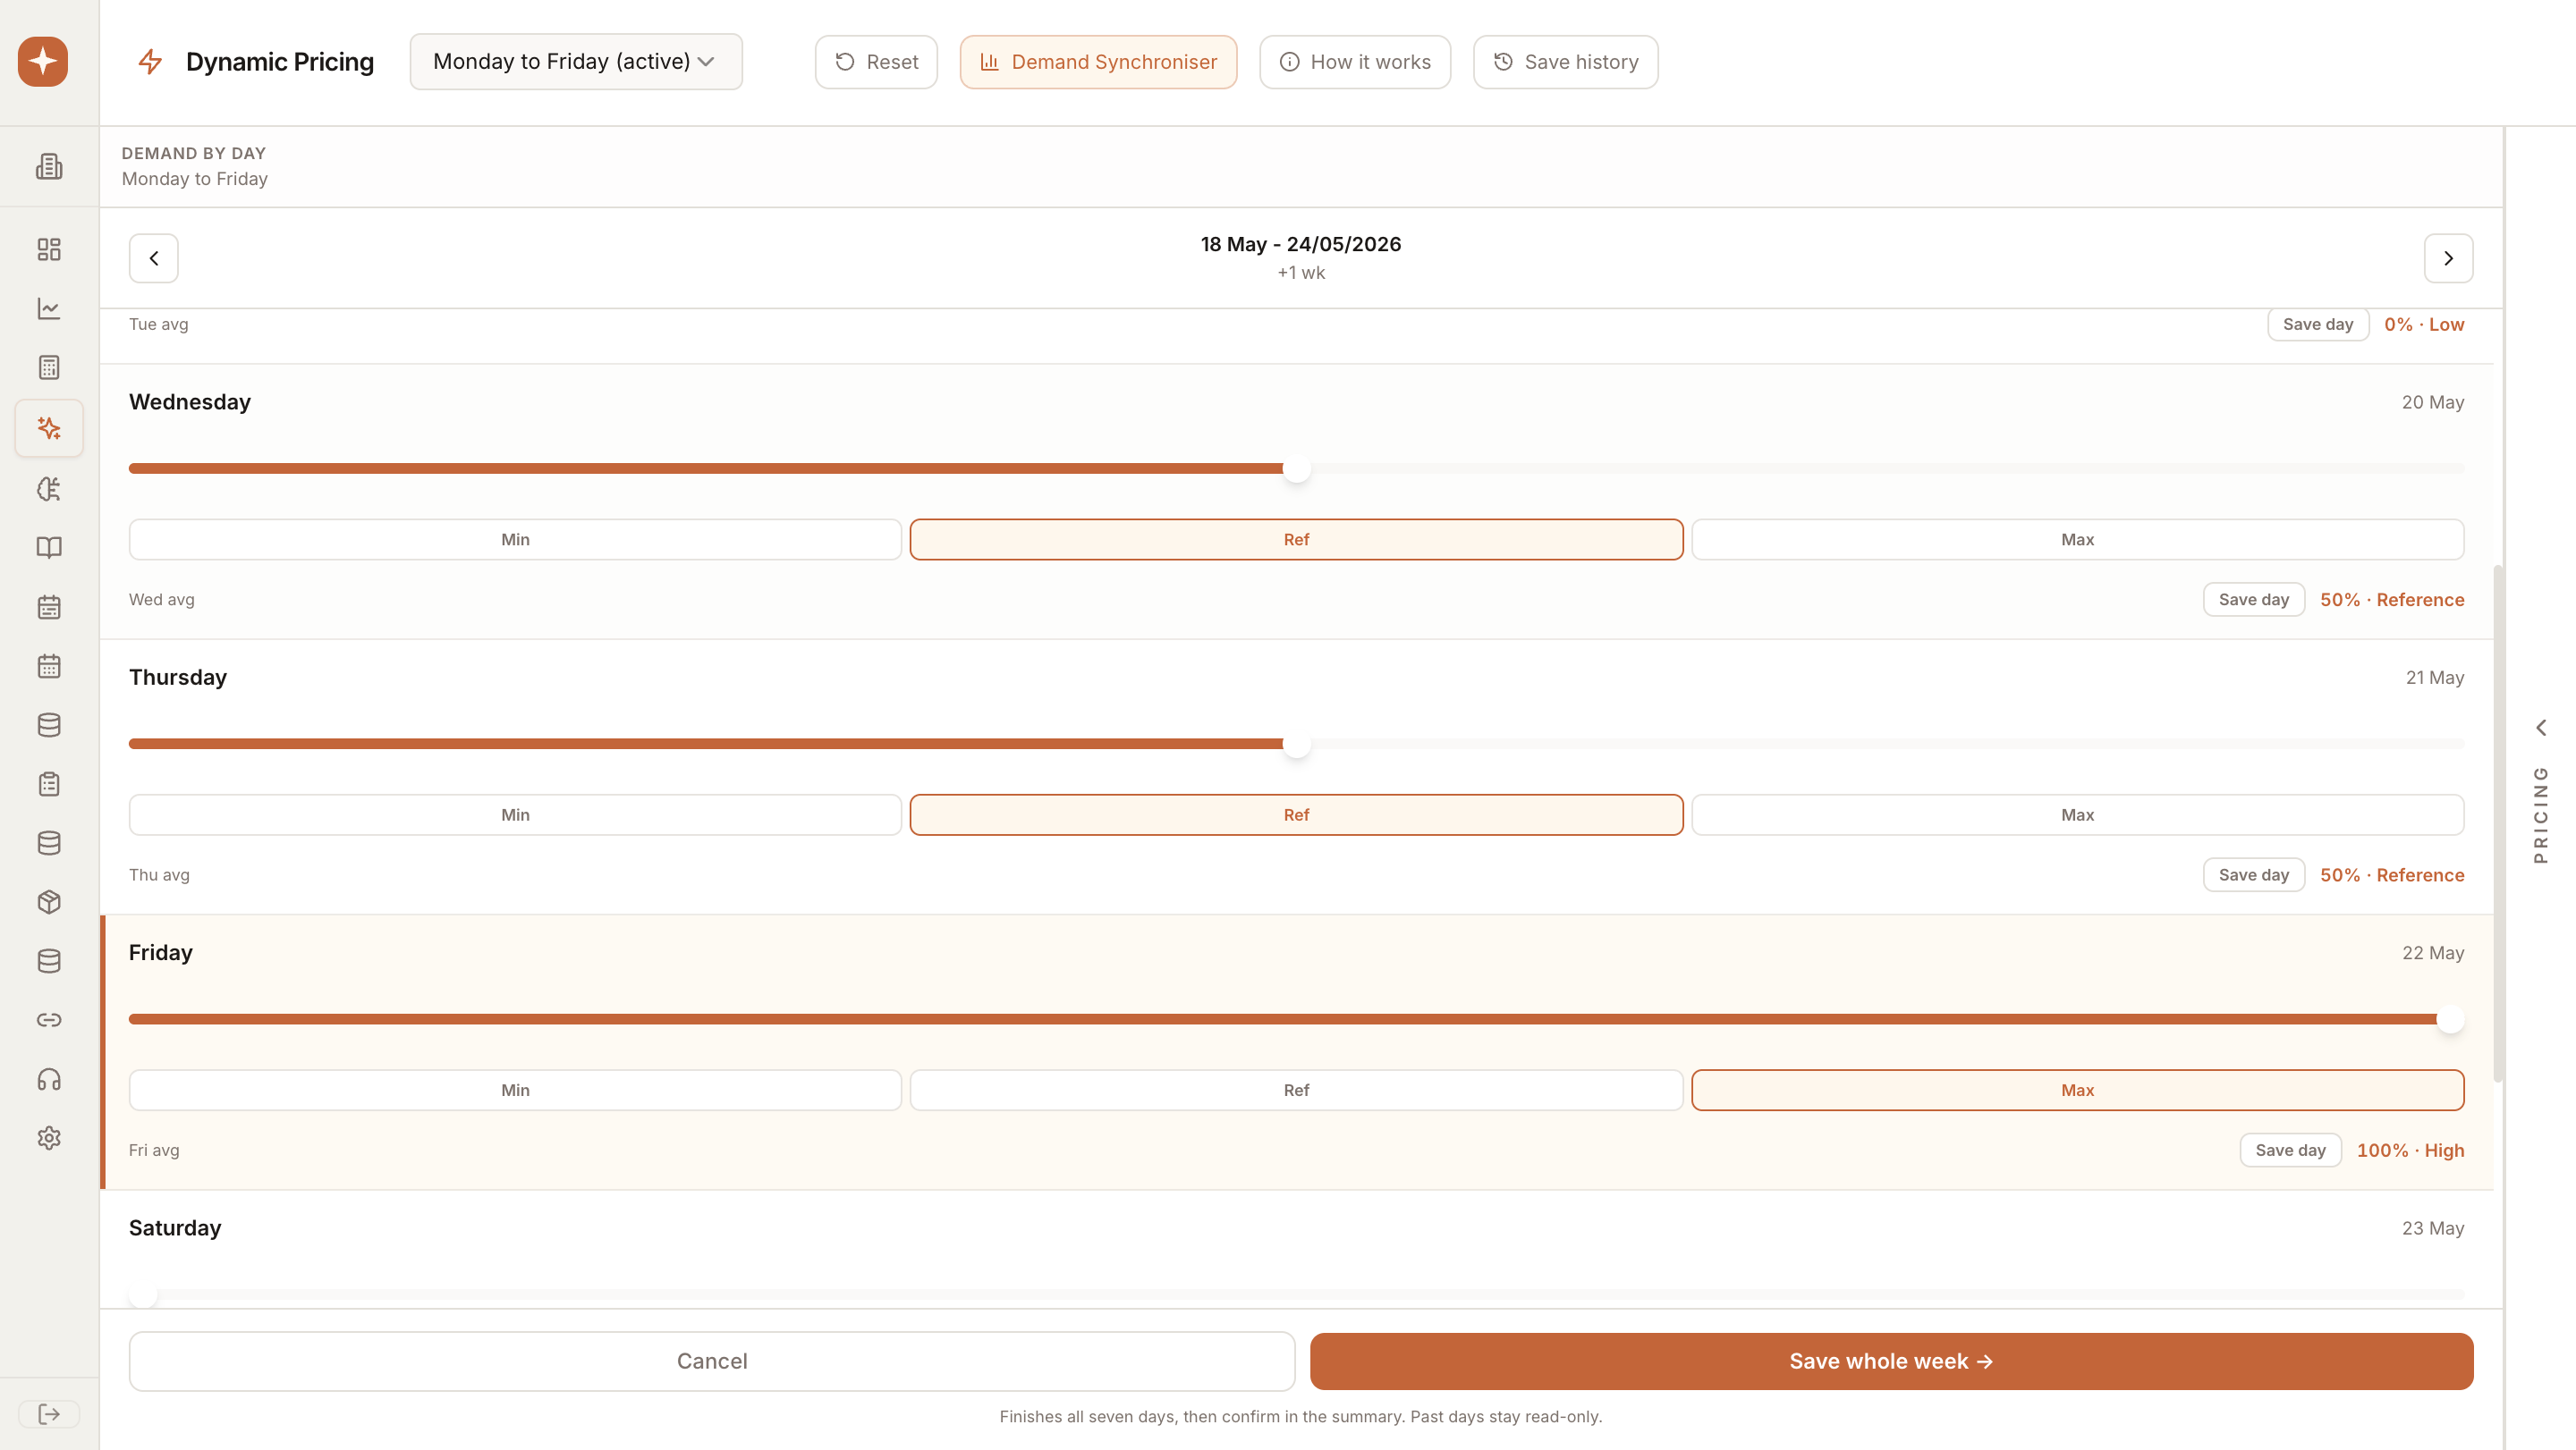Open Save history
The width and height of the screenshot is (2576, 1450).
[x=1566, y=62]
